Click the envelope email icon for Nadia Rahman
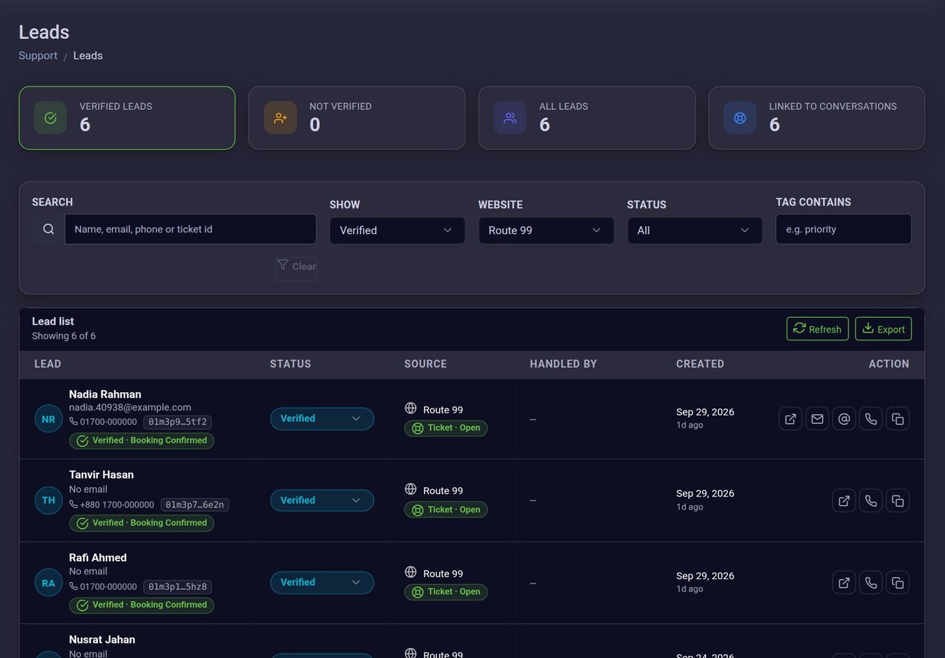This screenshot has width=945, height=658. point(817,419)
